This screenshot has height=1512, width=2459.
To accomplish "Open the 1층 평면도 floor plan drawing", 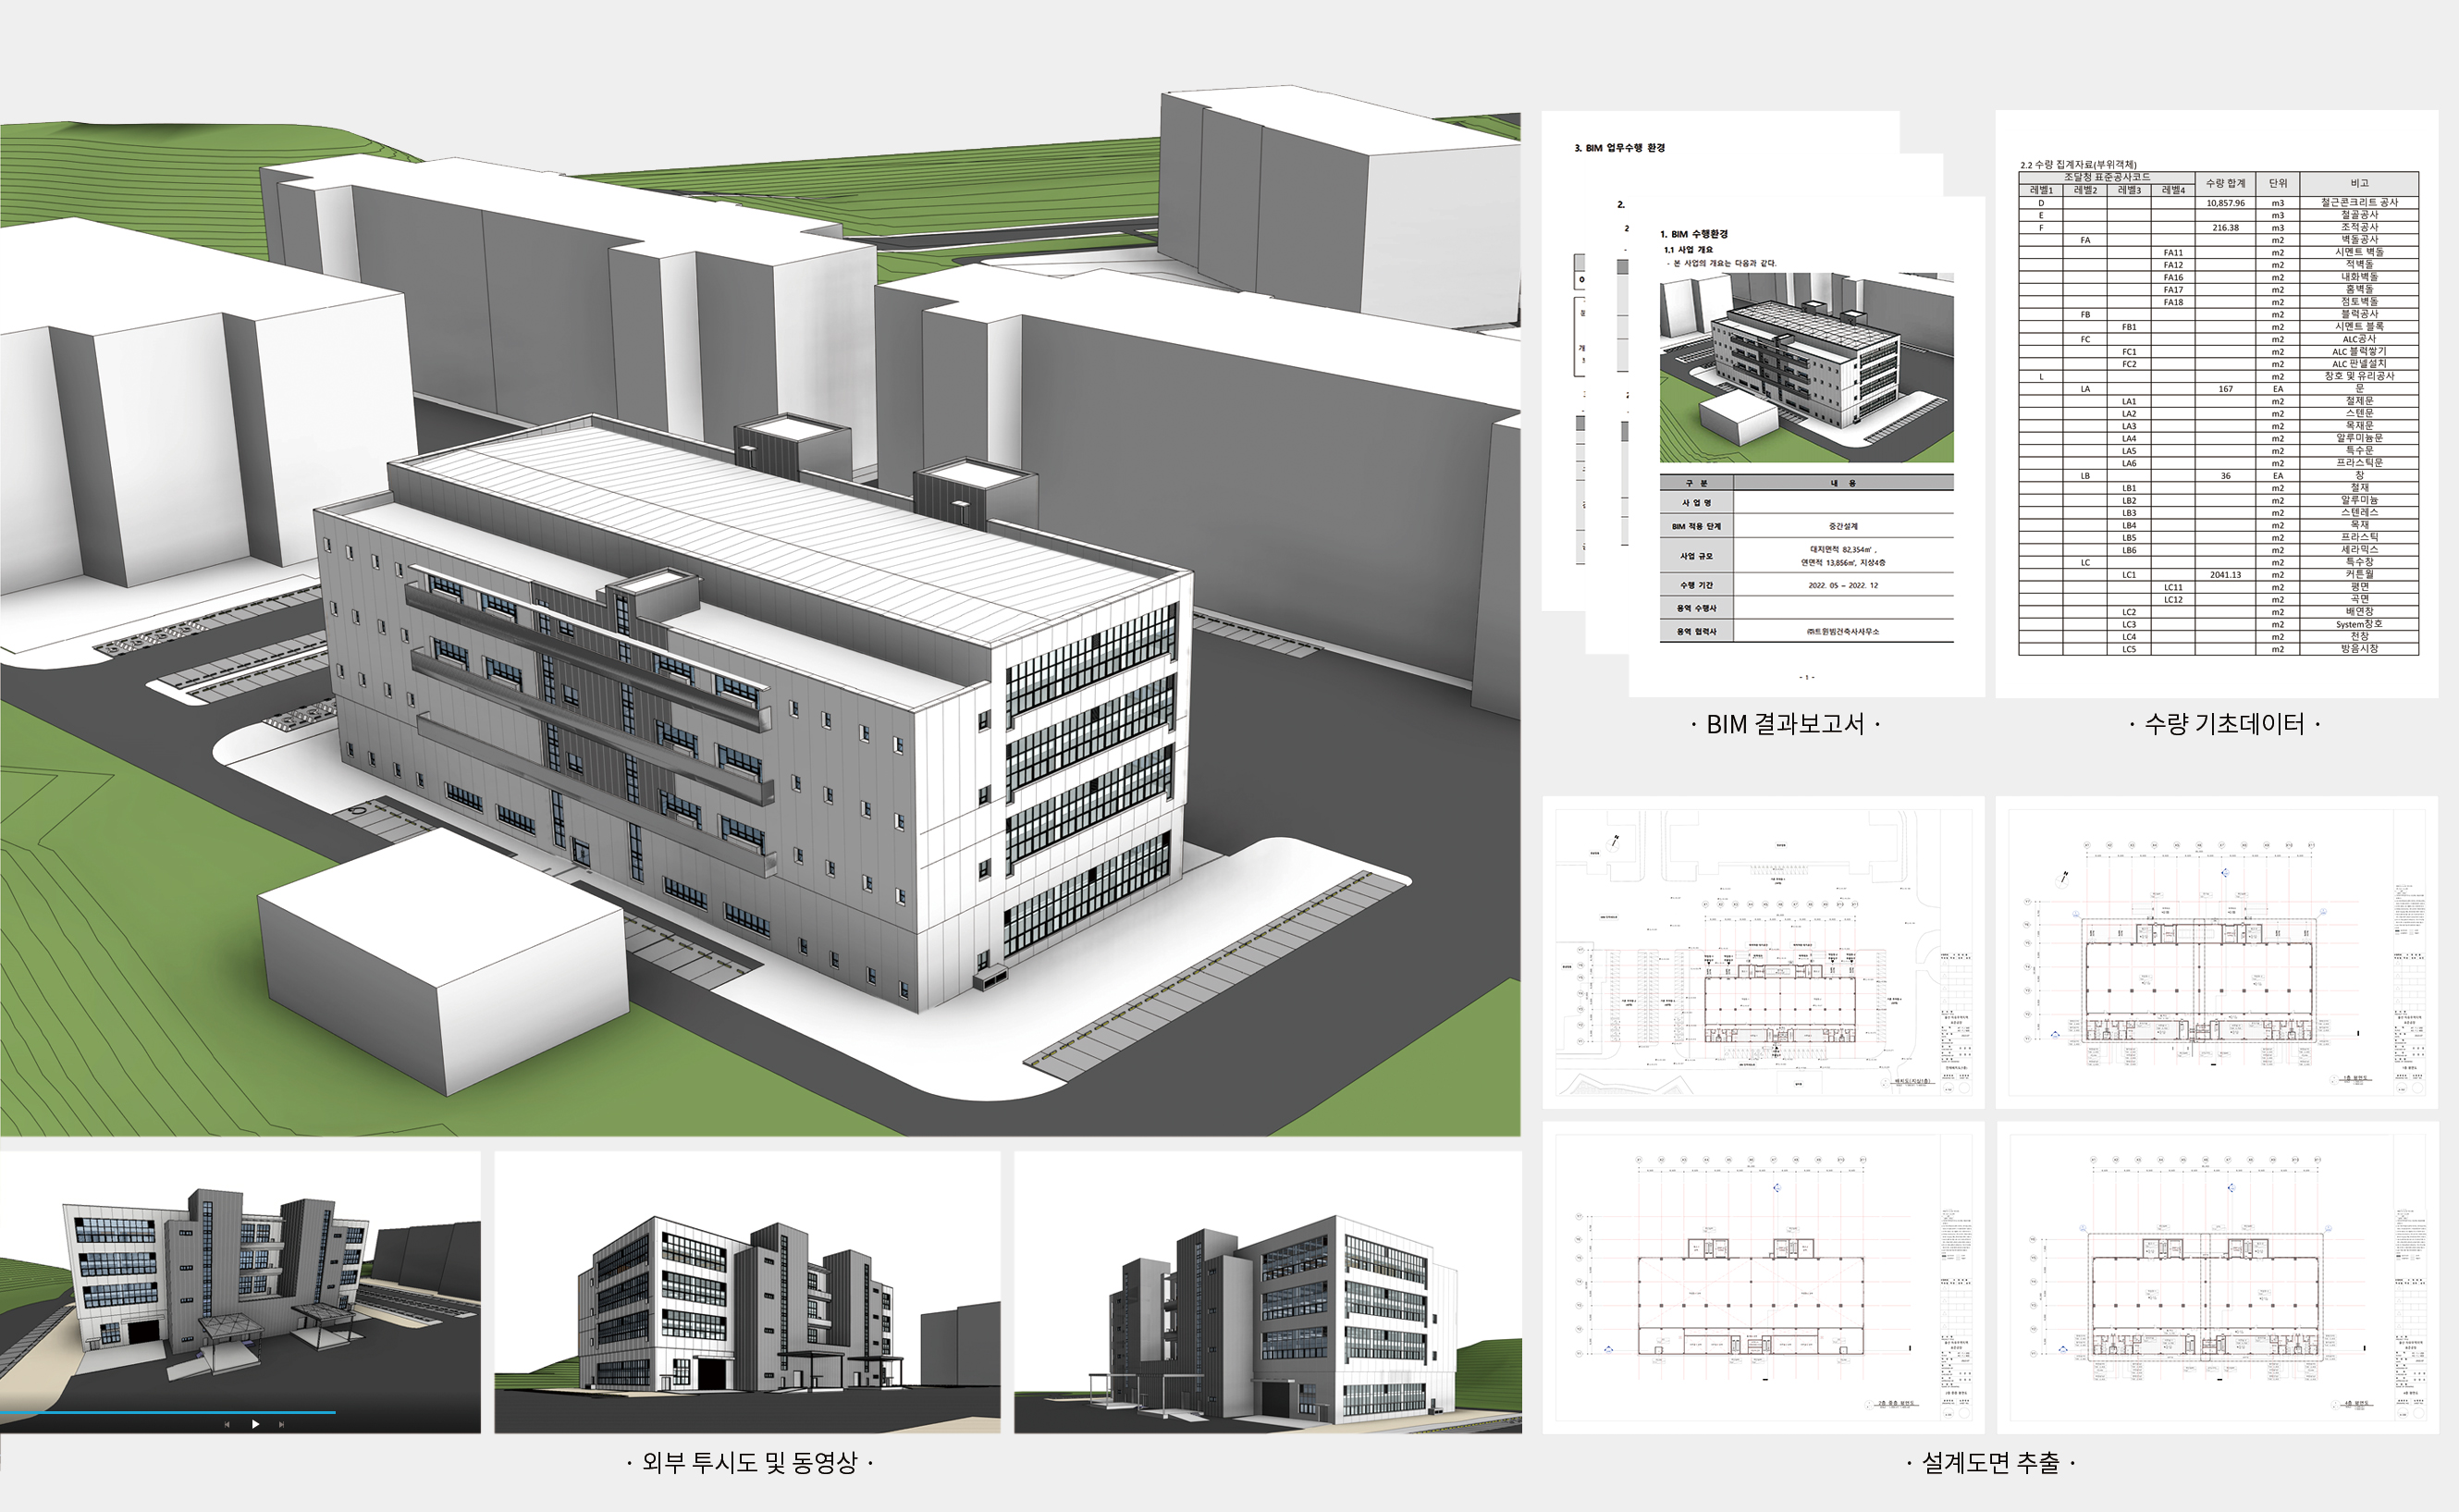I will click(x=2216, y=952).
